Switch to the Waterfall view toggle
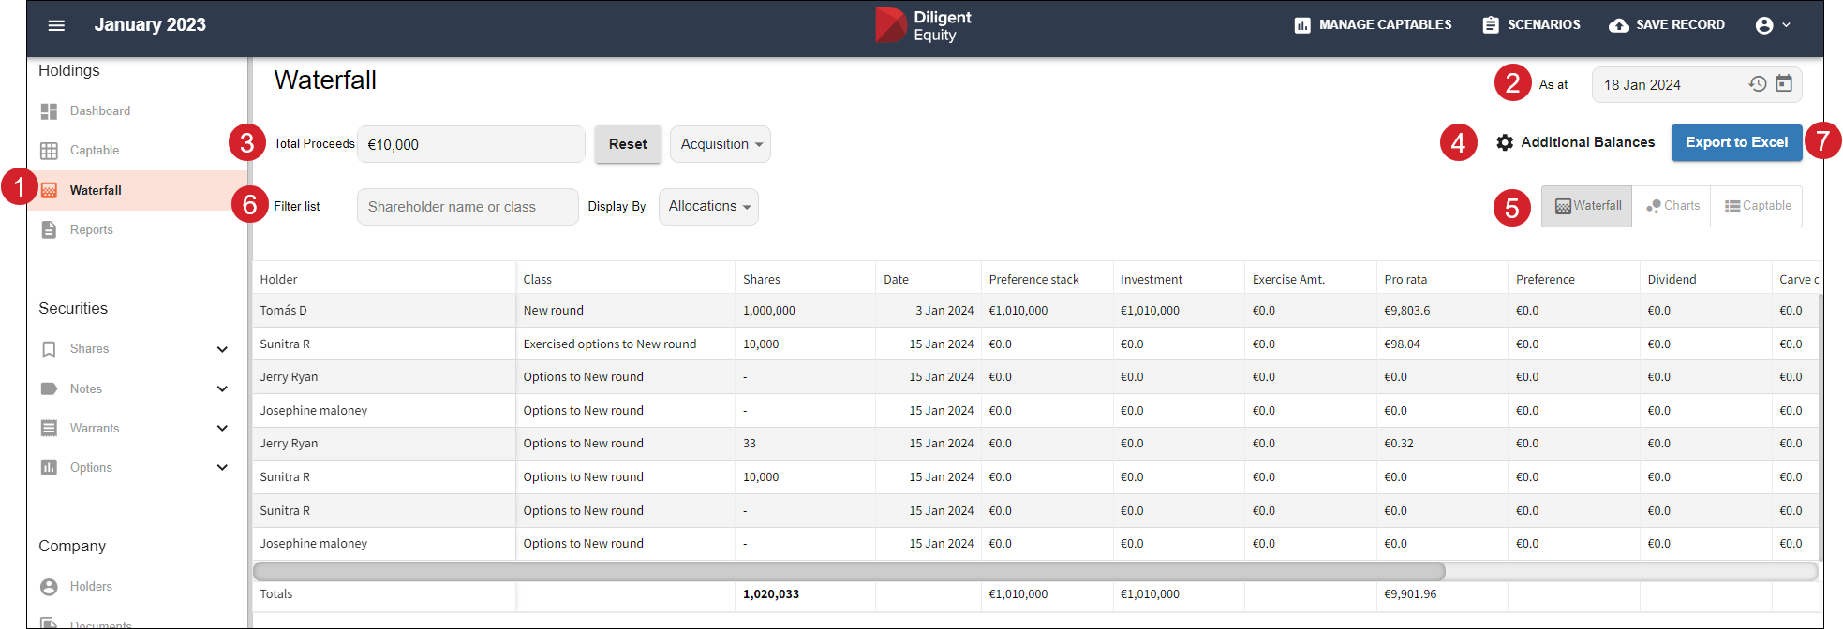1843x629 pixels. coord(1587,206)
